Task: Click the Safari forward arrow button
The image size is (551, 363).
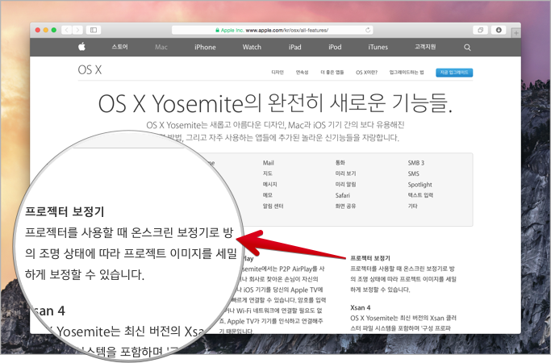Action: pos(77,30)
